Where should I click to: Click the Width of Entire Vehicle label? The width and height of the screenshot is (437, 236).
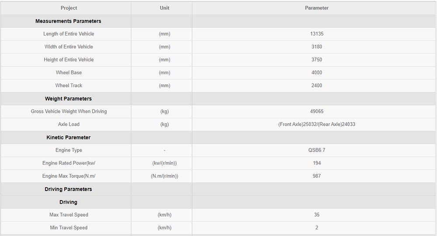pyautogui.click(x=69, y=47)
